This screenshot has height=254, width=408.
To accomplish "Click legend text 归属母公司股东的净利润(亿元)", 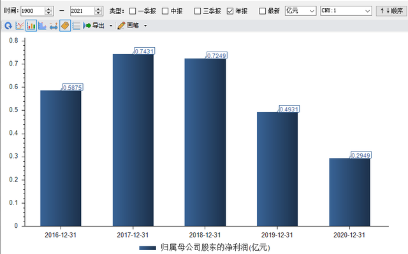I will coord(215,248).
